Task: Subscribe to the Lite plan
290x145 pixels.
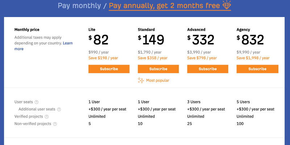Action: [x=109, y=69]
